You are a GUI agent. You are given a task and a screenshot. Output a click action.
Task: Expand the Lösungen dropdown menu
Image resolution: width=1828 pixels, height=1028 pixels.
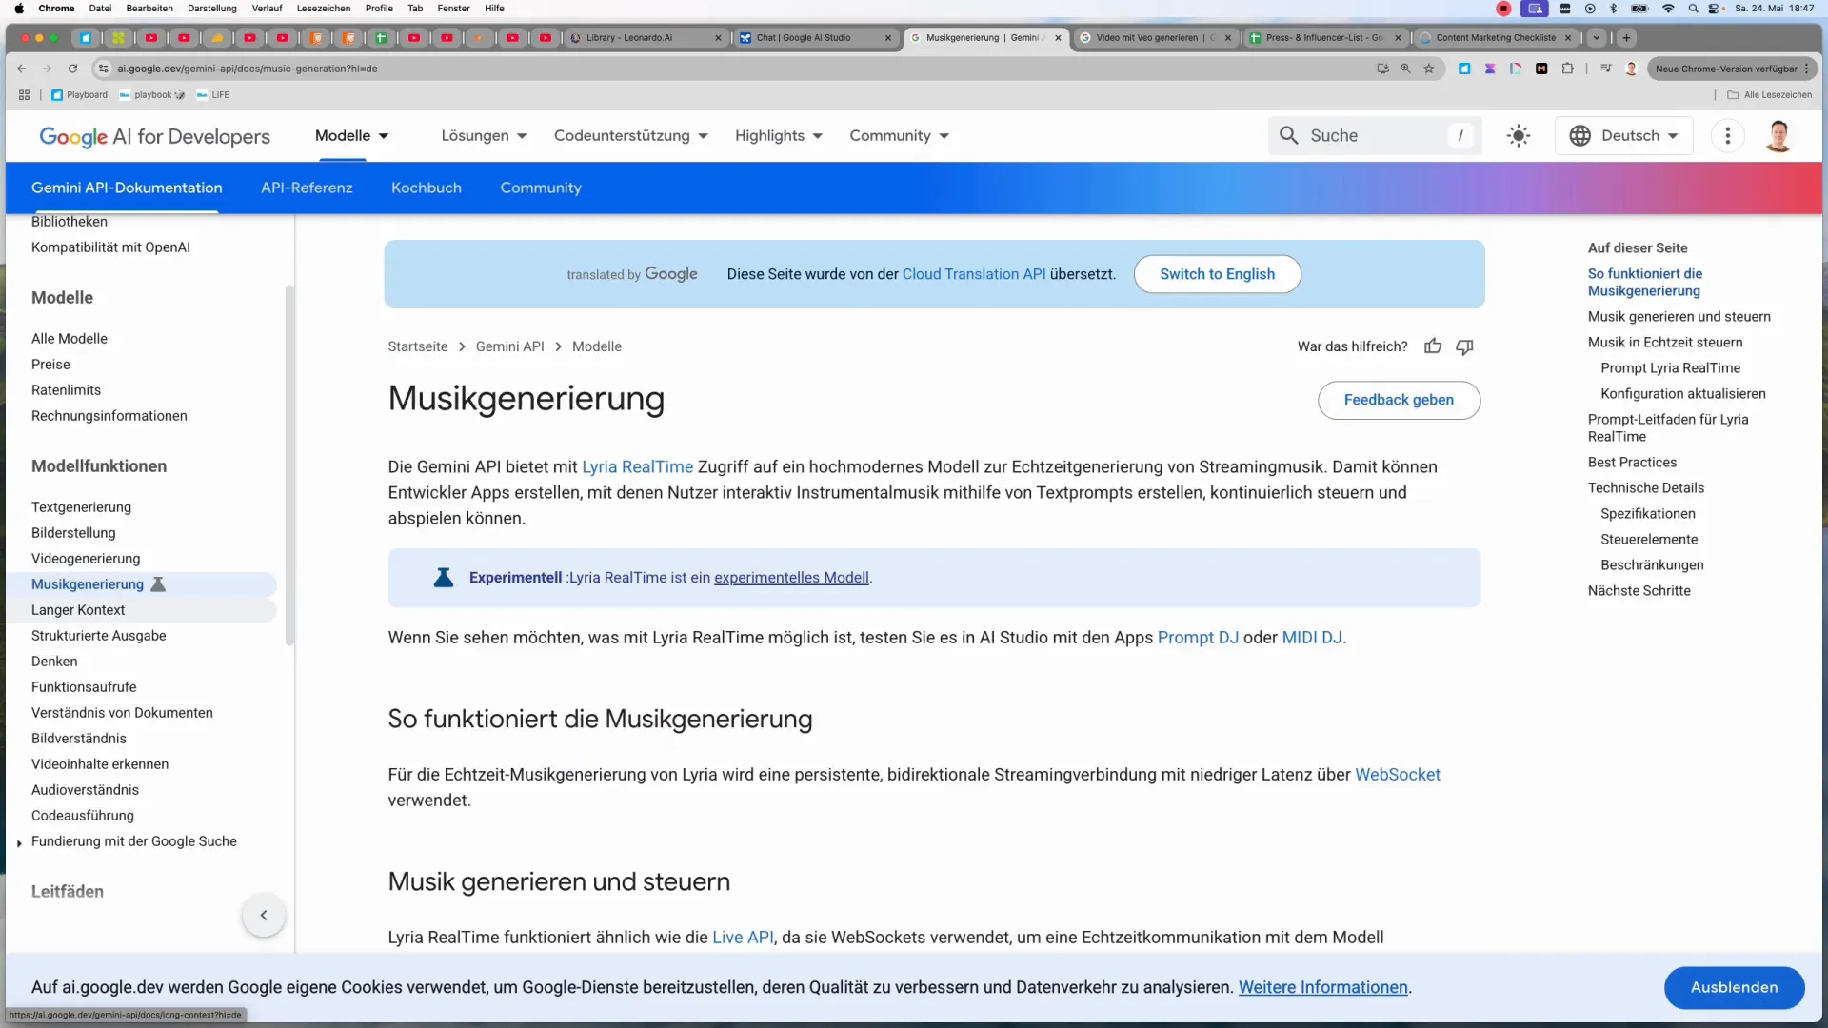pyautogui.click(x=522, y=136)
